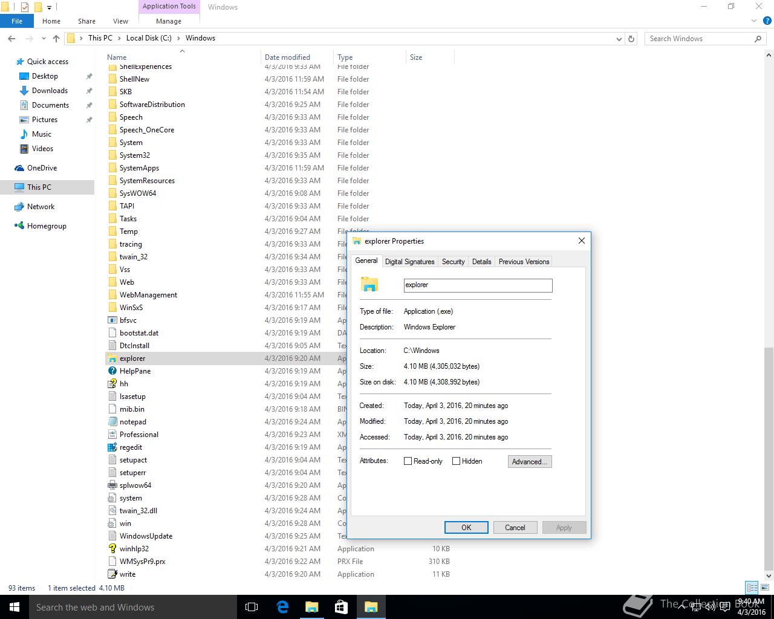Switch to the Share ribbon tab
Screen dimensions: 774x619
pyautogui.click(x=86, y=21)
